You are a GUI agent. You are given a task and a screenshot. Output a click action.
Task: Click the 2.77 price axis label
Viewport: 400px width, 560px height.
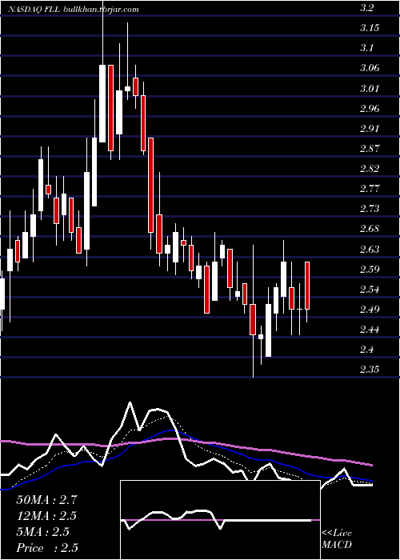point(370,188)
